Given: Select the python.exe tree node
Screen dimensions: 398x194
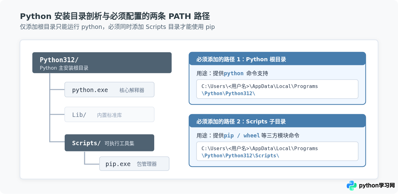Looking at the screenshot, I should 109,90.
